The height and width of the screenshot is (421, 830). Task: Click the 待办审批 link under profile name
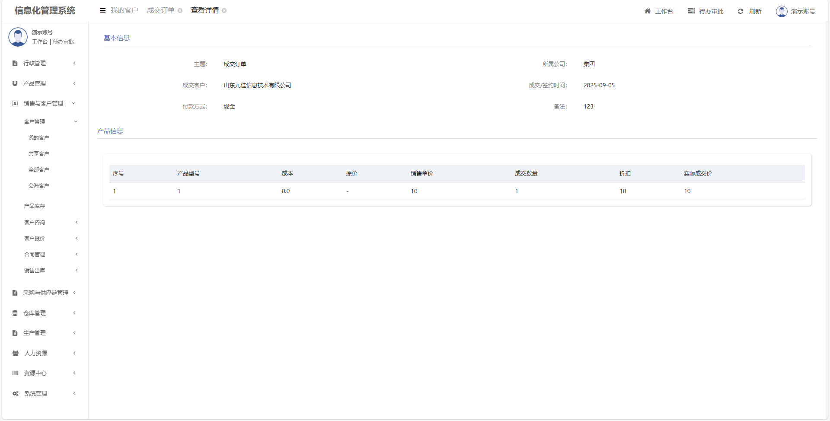pos(64,42)
